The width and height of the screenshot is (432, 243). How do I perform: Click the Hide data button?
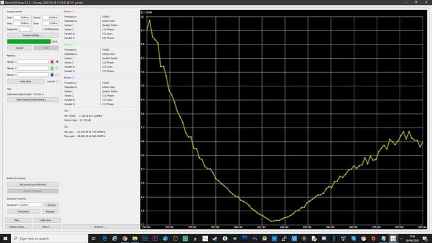(26, 82)
